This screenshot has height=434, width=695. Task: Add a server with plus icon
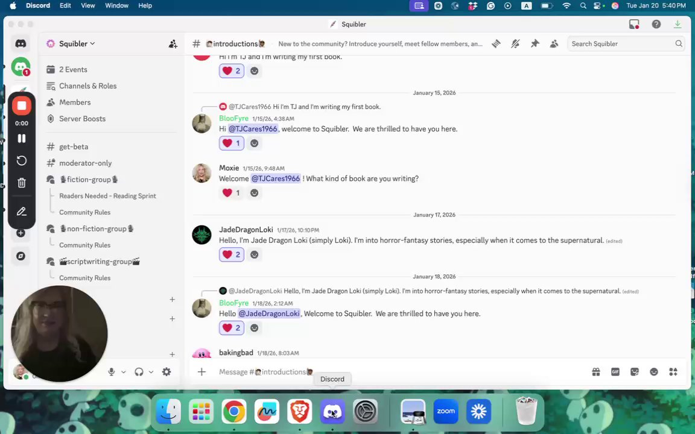point(21,233)
